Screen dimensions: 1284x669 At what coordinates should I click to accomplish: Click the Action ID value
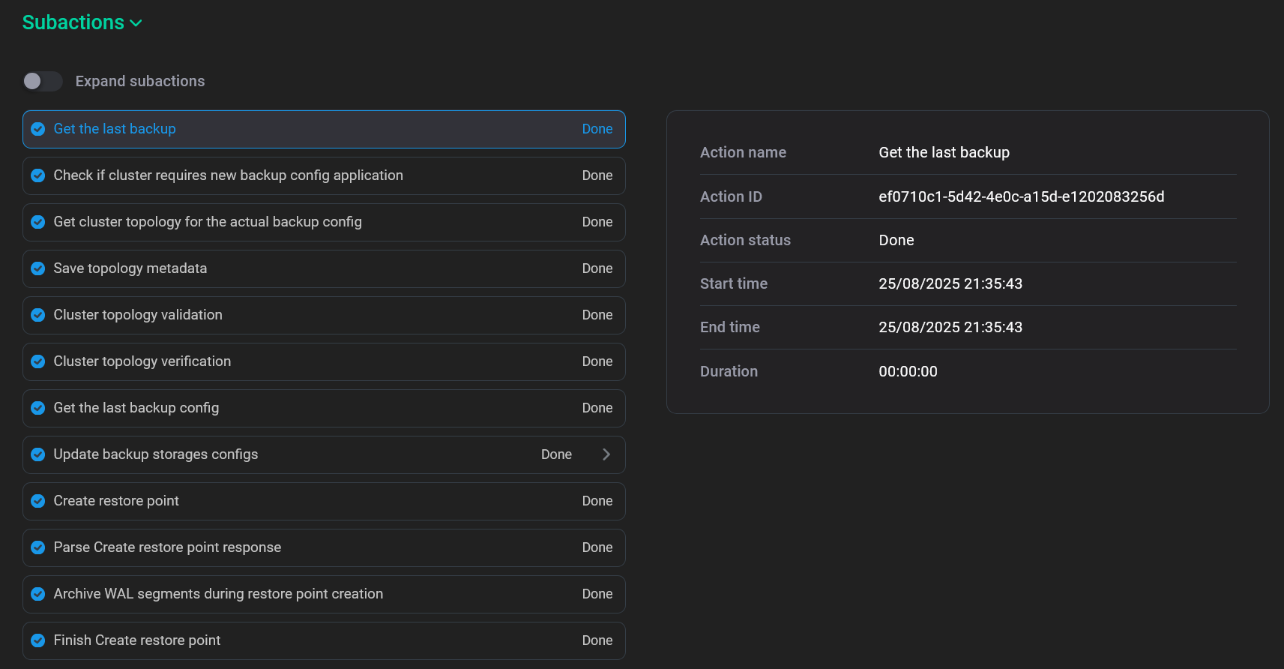point(1021,196)
